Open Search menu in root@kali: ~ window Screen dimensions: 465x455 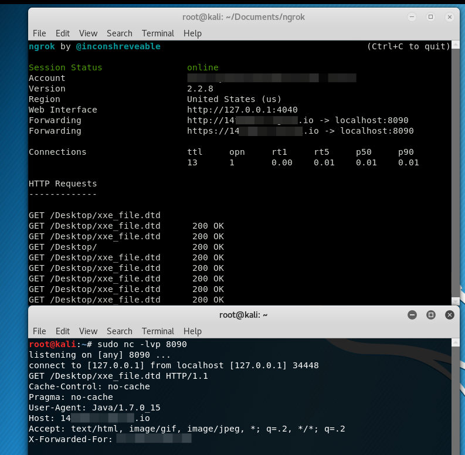pyautogui.click(x=119, y=331)
